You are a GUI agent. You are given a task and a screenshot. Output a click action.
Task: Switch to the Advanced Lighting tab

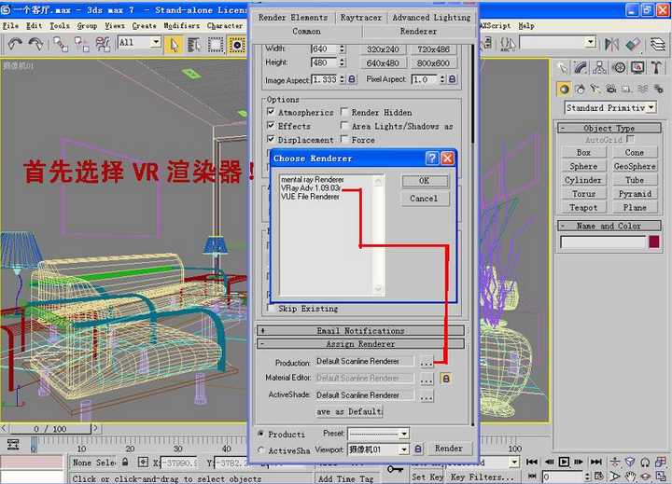pyautogui.click(x=431, y=18)
